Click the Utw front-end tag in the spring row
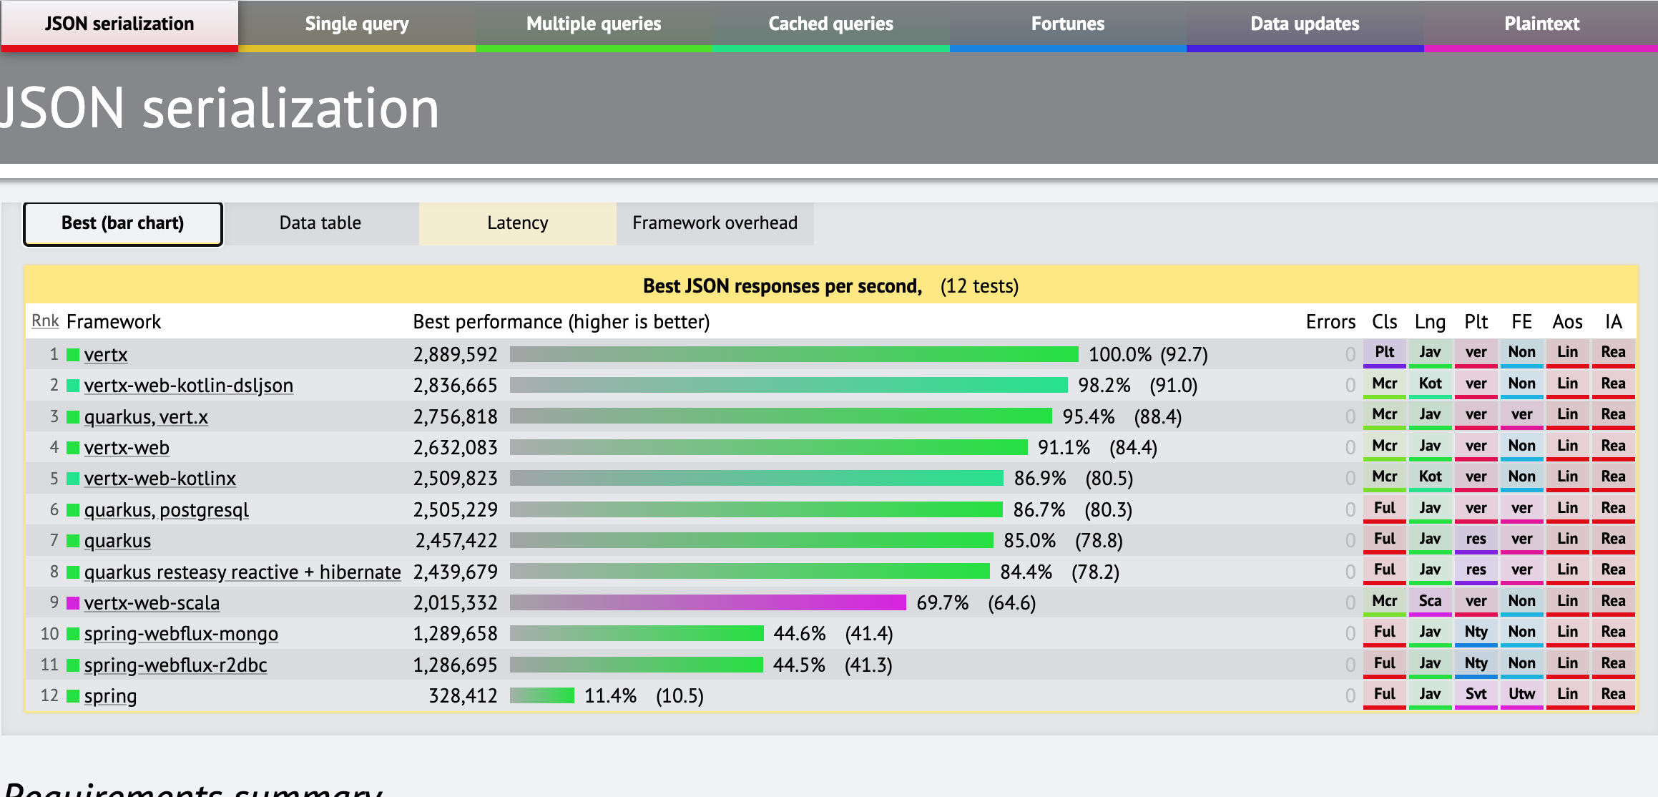 coord(1521,694)
